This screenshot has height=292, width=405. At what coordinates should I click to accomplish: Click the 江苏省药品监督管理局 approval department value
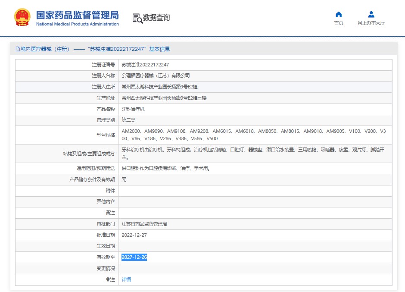[x=144, y=224]
